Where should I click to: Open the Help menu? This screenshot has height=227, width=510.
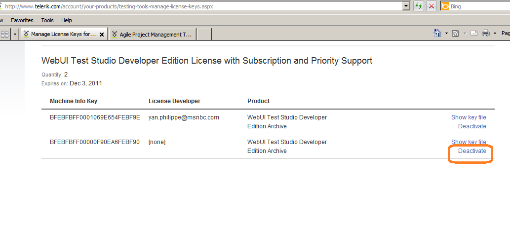(66, 20)
